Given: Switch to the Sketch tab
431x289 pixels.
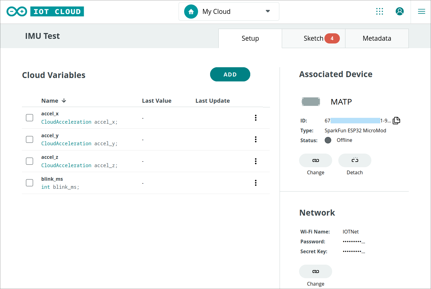Looking at the screenshot, I should coord(313,38).
